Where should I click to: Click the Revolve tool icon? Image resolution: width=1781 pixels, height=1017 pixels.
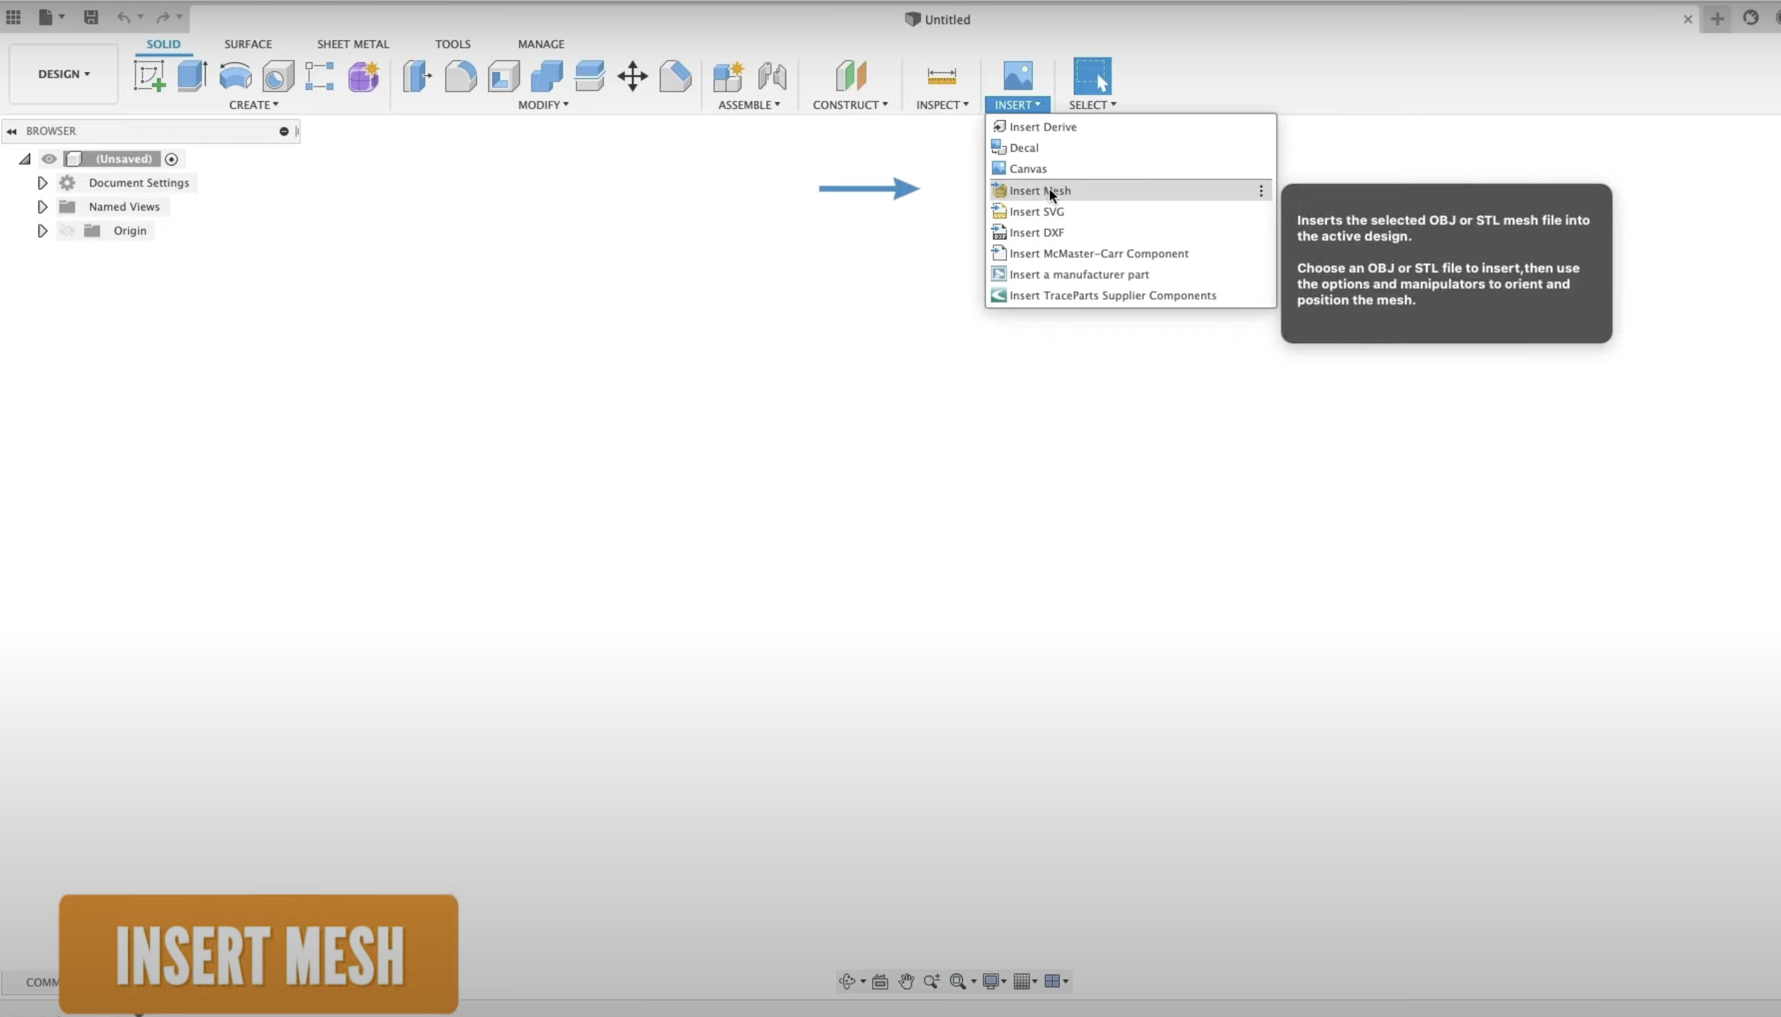pyautogui.click(x=235, y=75)
